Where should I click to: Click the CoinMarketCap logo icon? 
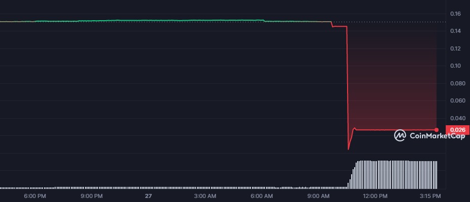(400, 135)
